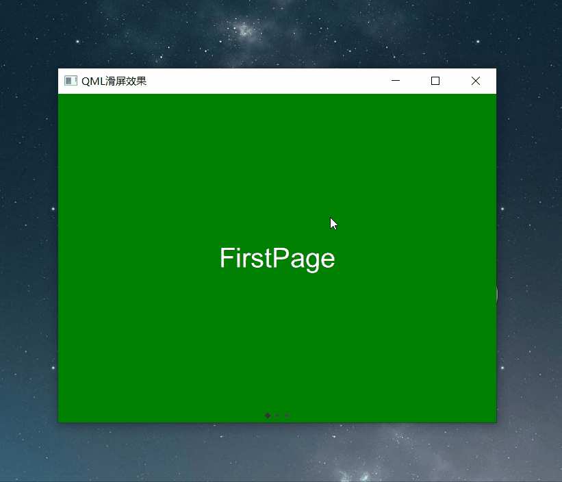Click the green area below FirstPage text
This screenshot has height=482, width=562.
pos(277,340)
